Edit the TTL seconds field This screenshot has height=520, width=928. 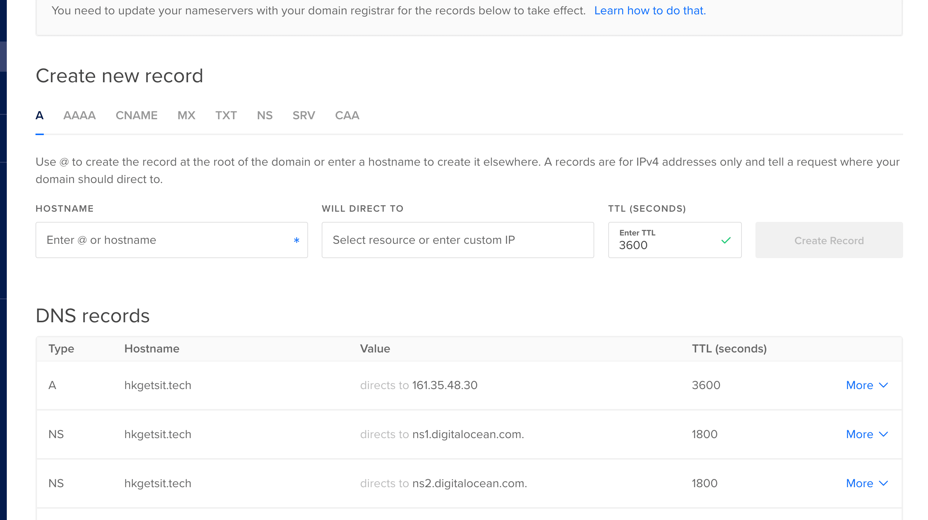click(675, 240)
